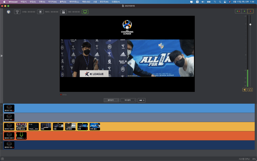This screenshot has height=161, width=257.
Task: Click the 스트림 00:00:00 timer text
Action: pos(28,12)
